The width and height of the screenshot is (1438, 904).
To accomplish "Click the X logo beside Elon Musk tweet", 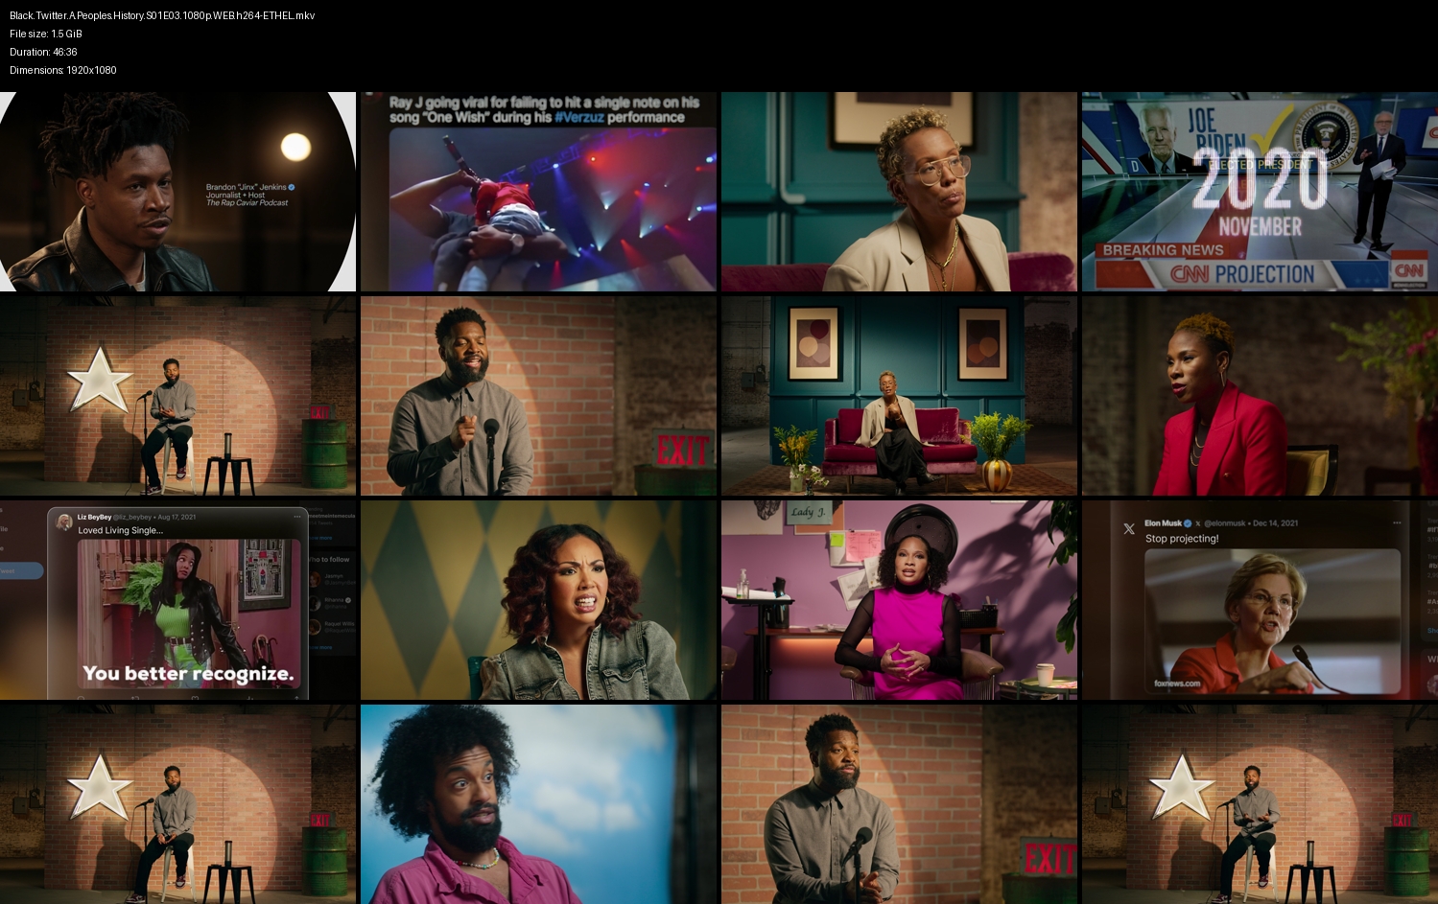I will tap(1129, 528).
